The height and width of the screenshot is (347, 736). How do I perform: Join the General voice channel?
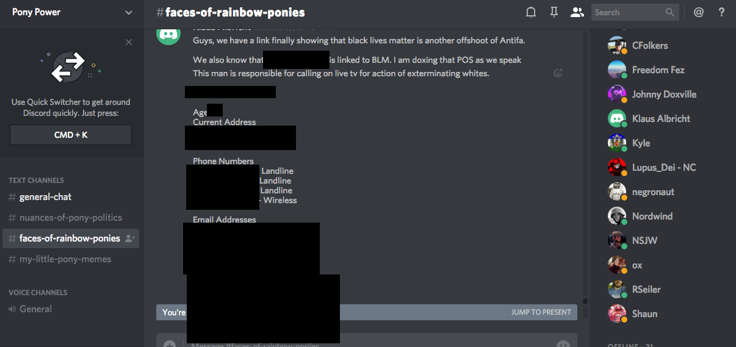pos(35,309)
